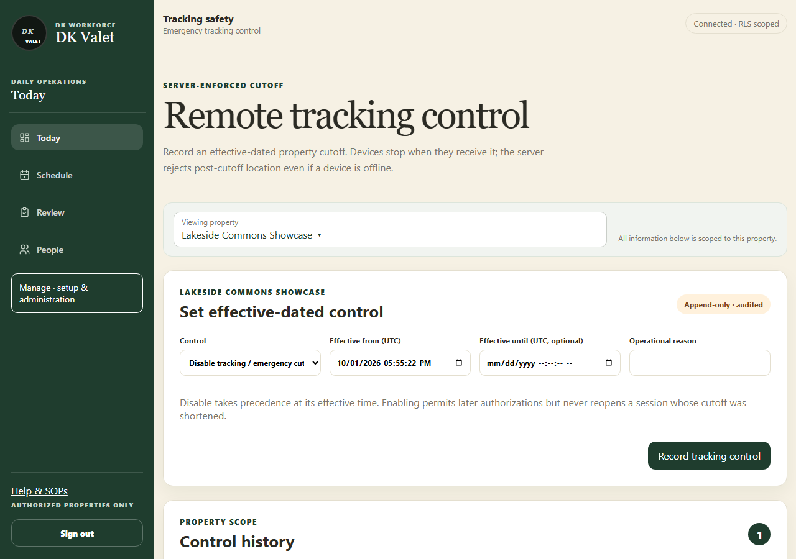Click the AUTHORIZED PROPERTIES ONLY label

pos(73,506)
